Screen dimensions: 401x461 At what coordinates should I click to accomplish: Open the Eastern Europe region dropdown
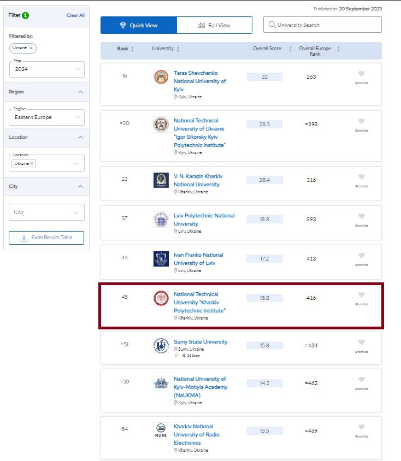coord(47,117)
